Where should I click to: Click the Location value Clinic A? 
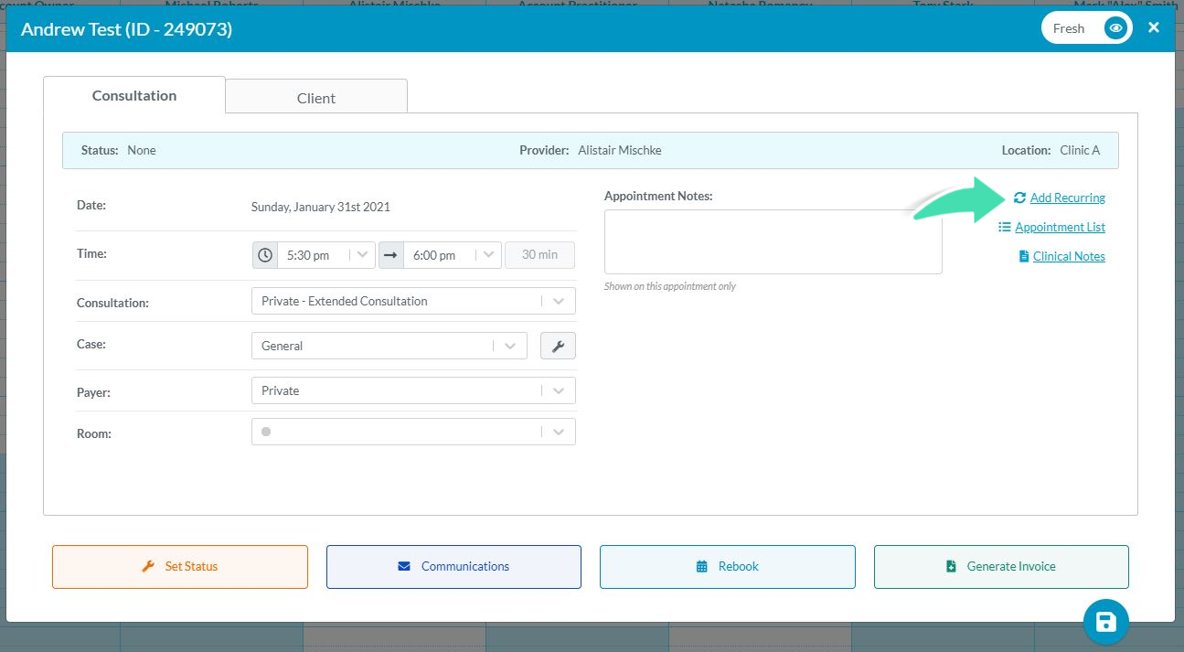1080,150
